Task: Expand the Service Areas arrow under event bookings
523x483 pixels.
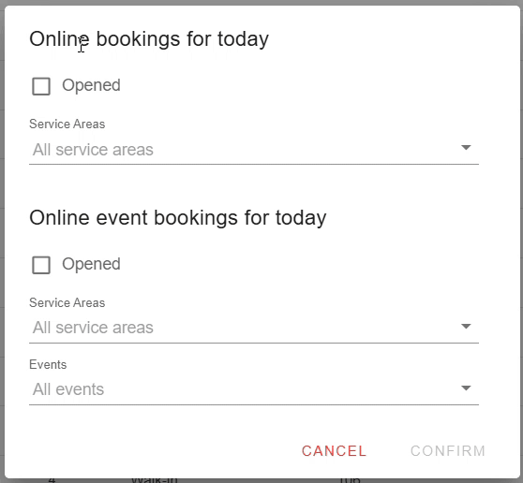Action: coord(466,326)
